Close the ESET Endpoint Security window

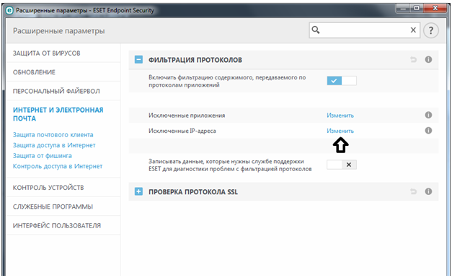tap(435, 9)
